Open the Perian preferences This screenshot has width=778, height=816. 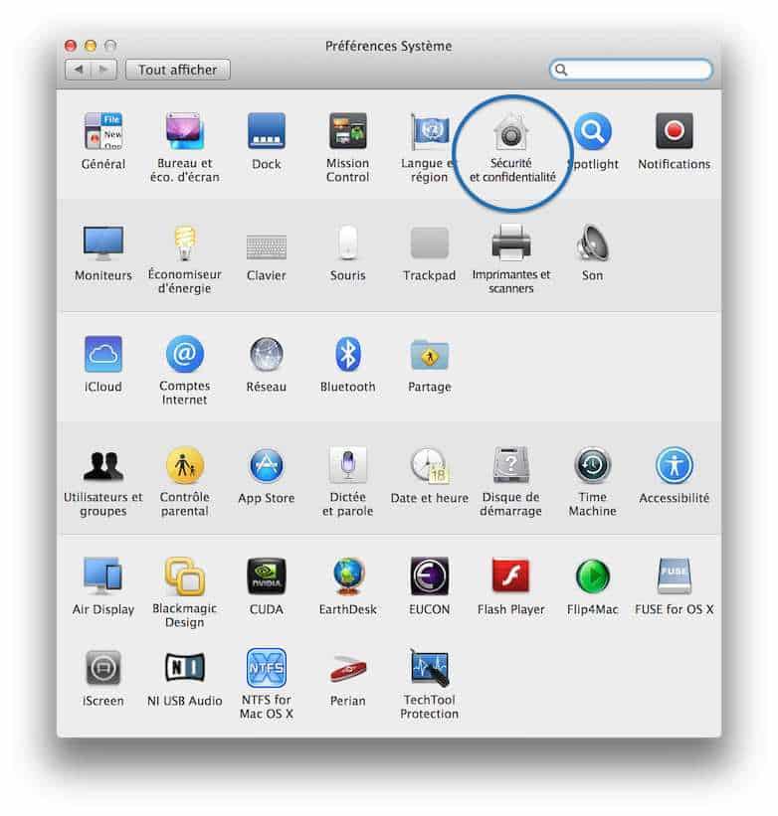point(347,669)
